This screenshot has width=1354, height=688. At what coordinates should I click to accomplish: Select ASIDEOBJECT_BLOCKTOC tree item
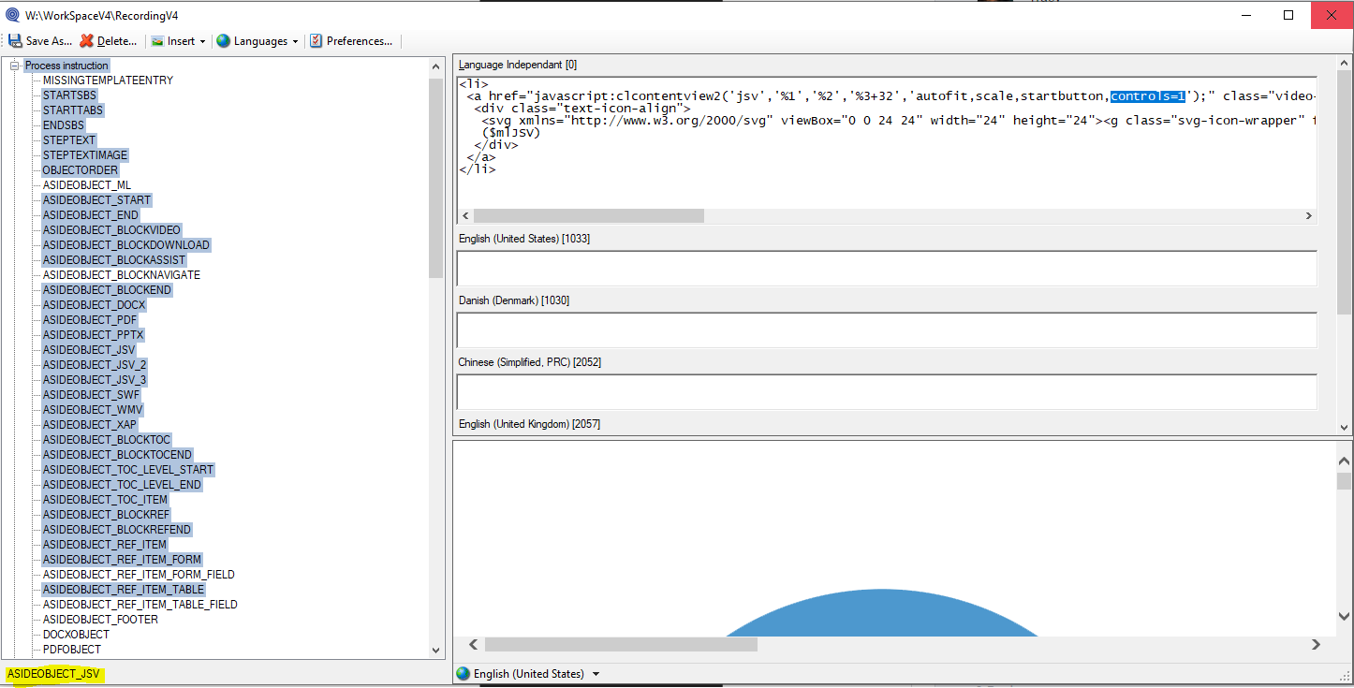107,440
